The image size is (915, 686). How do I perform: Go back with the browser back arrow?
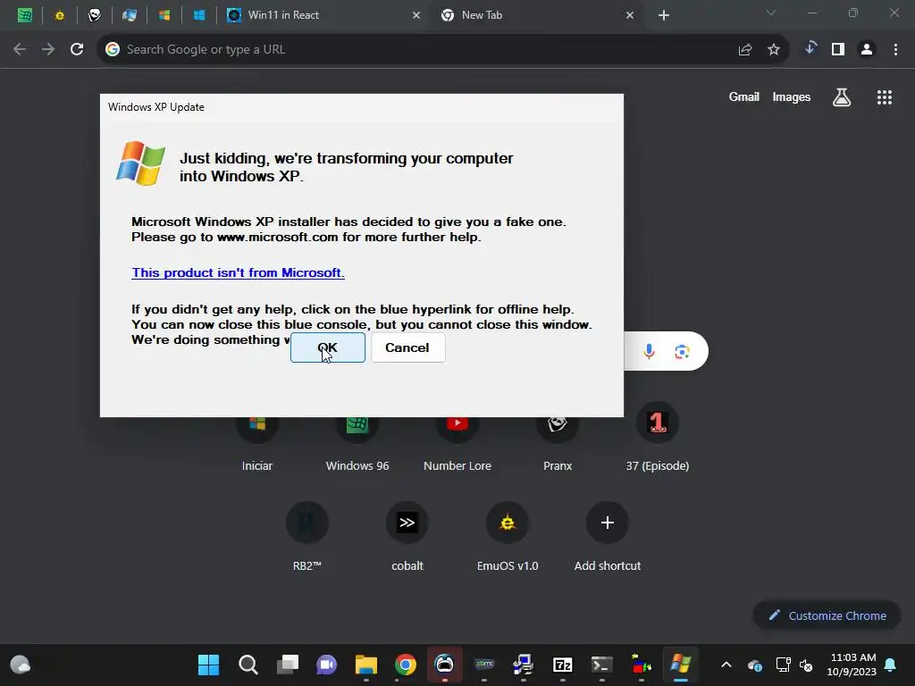click(x=20, y=50)
